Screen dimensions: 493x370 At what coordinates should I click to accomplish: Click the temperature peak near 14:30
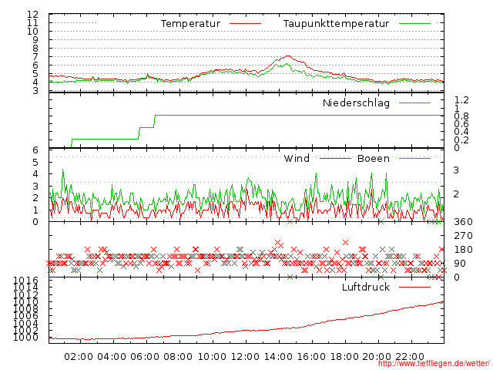287,56
